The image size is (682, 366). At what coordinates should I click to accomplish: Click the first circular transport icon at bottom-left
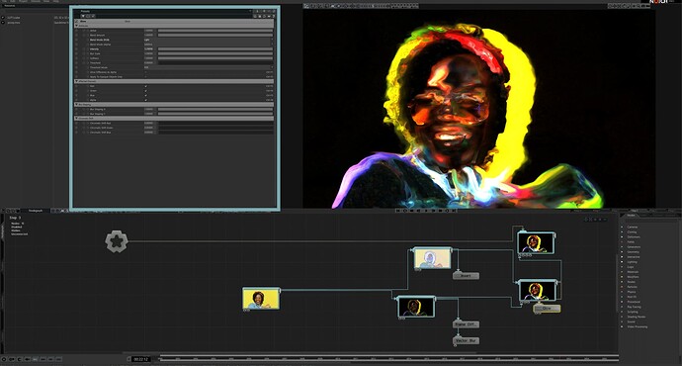4,359
